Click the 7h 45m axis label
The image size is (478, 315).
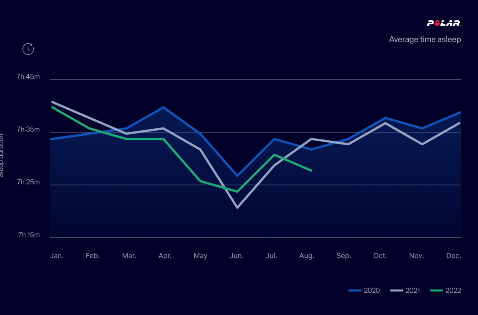(28, 77)
